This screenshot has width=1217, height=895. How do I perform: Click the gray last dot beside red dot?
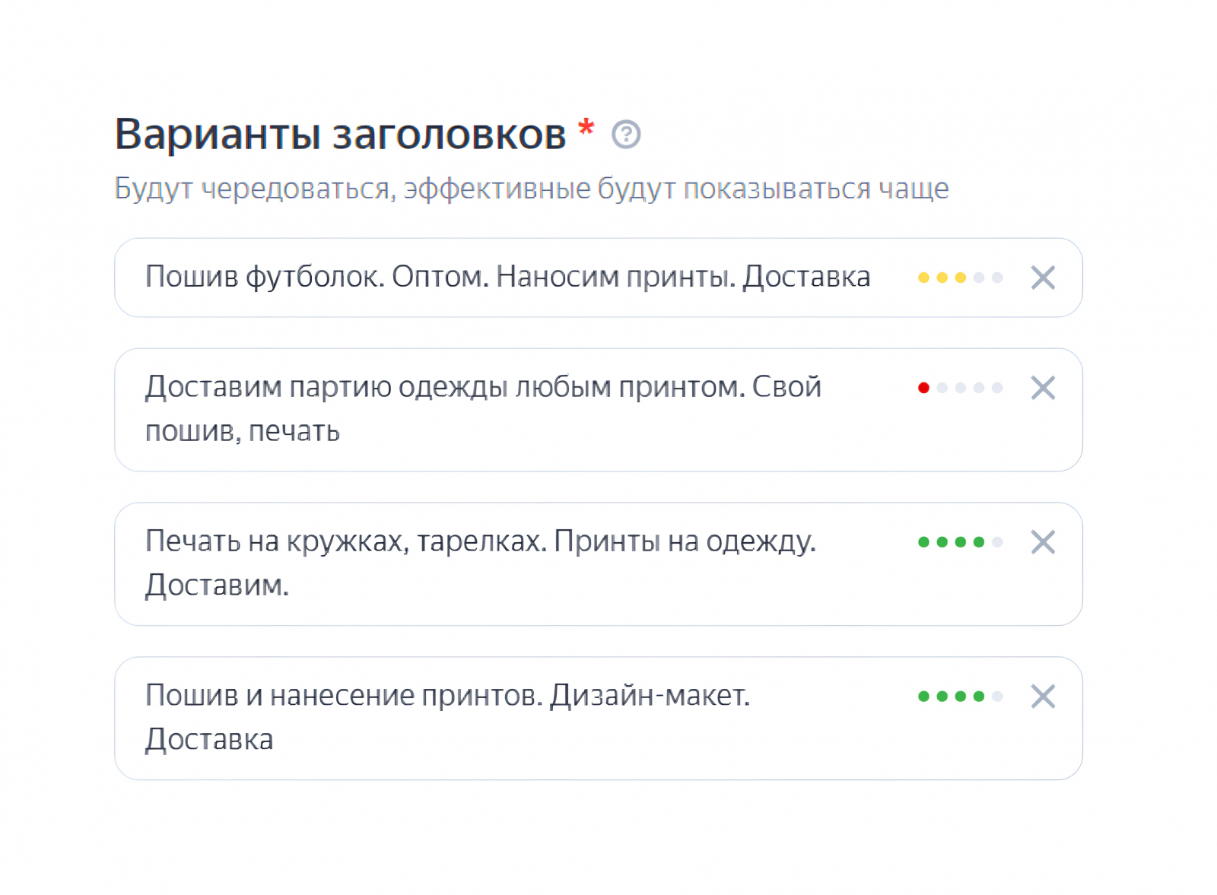click(997, 388)
